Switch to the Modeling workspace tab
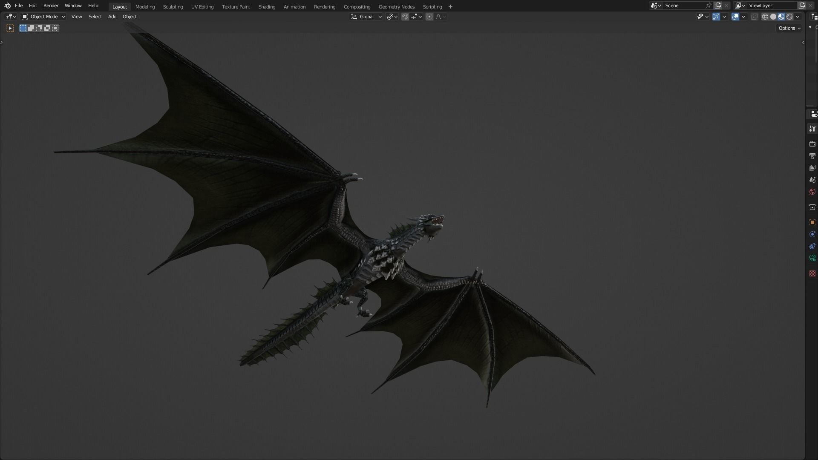 [x=145, y=7]
